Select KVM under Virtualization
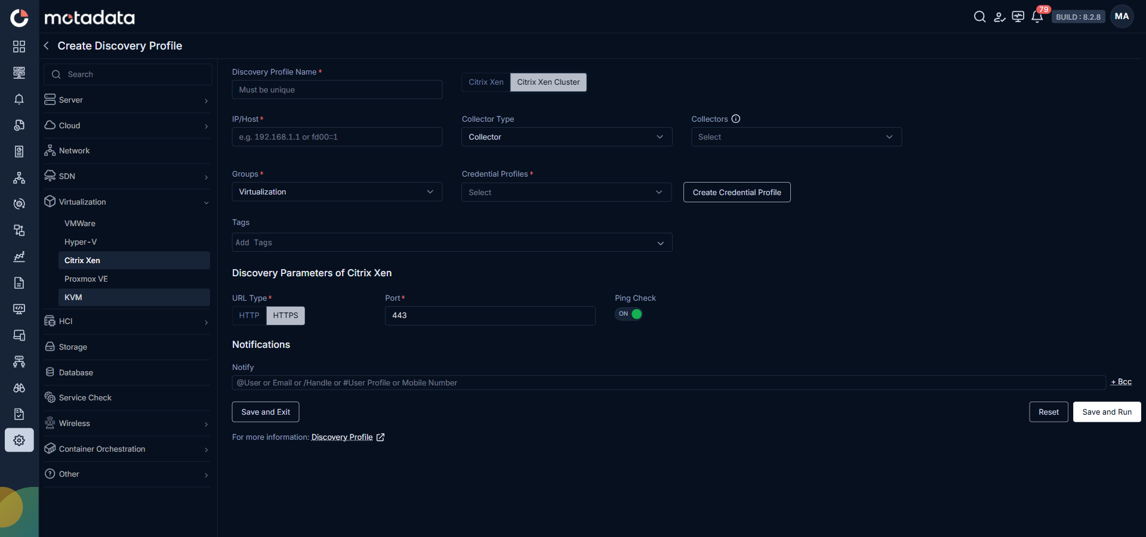 coord(134,297)
